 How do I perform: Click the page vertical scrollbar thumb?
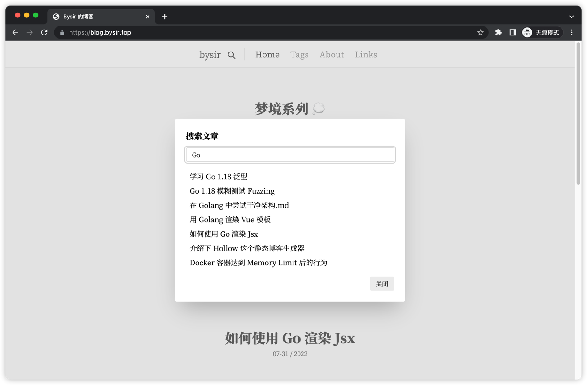tap(578, 112)
